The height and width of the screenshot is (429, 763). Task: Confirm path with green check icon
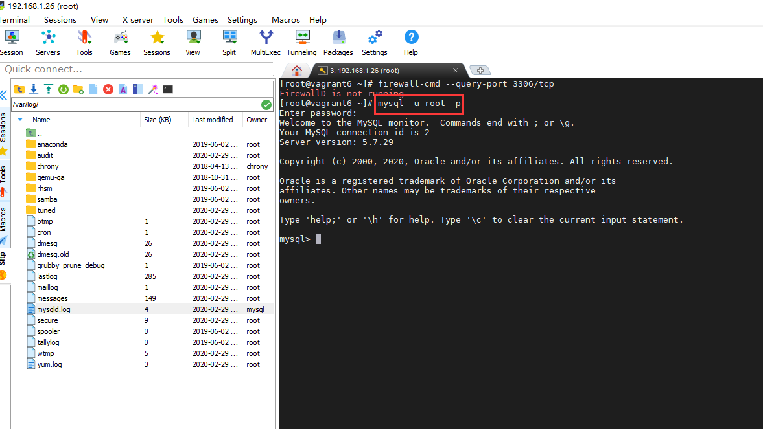[x=266, y=104]
